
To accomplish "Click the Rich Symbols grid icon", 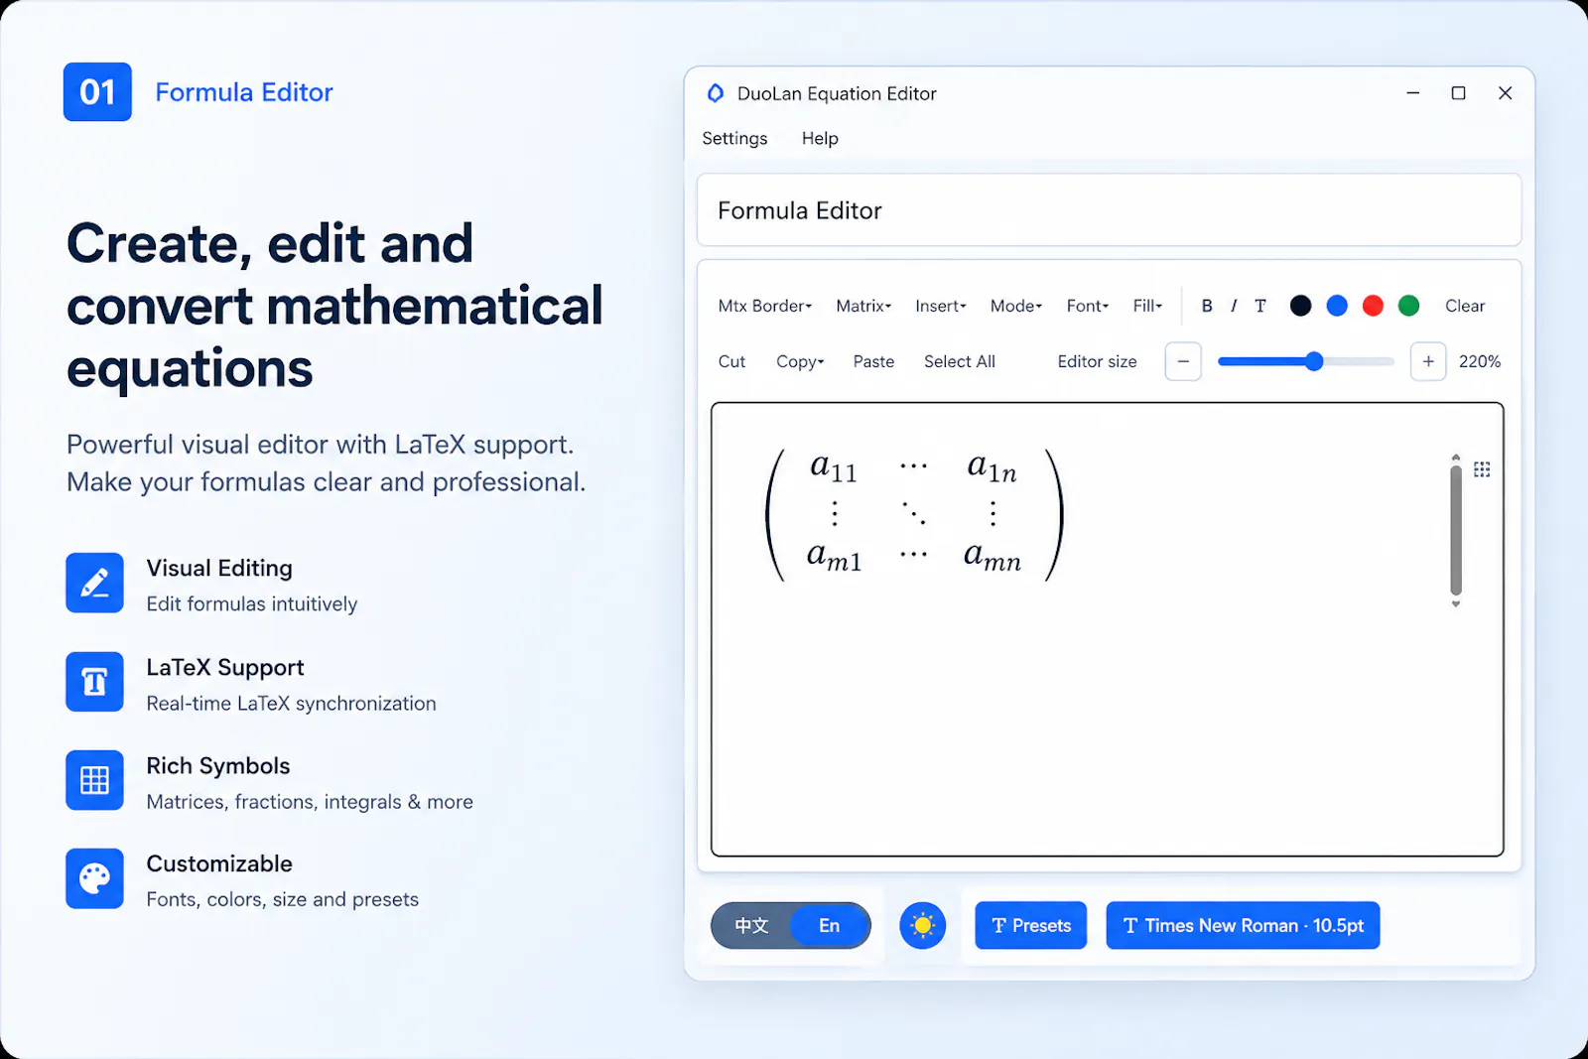I will pyautogui.click(x=94, y=780).
